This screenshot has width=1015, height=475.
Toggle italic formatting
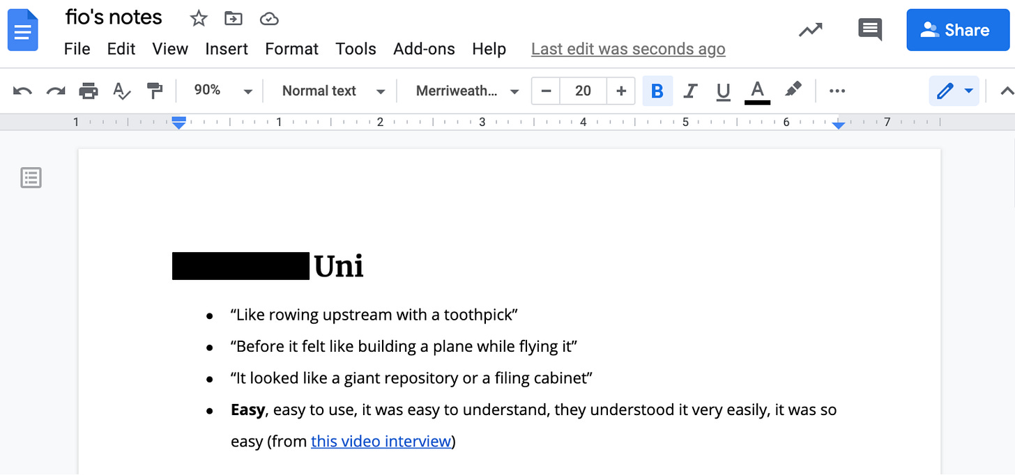pyautogui.click(x=690, y=91)
